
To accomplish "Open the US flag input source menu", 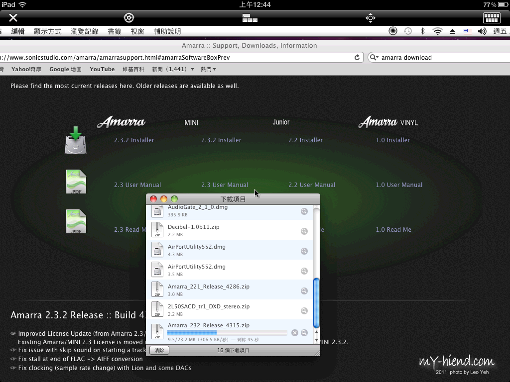I will tap(467, 31).
